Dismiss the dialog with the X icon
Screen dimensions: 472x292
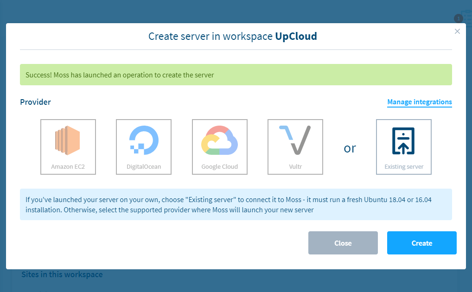[x=457, y=32]
